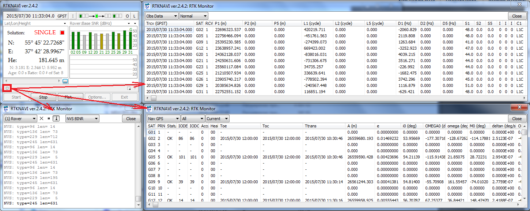The image size is (530, 211).
Task: Click the I input streams button
Action: (x=72, y=16)
